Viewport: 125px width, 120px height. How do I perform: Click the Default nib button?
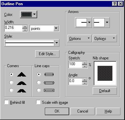pyautogui.click(x=105, y=91)
